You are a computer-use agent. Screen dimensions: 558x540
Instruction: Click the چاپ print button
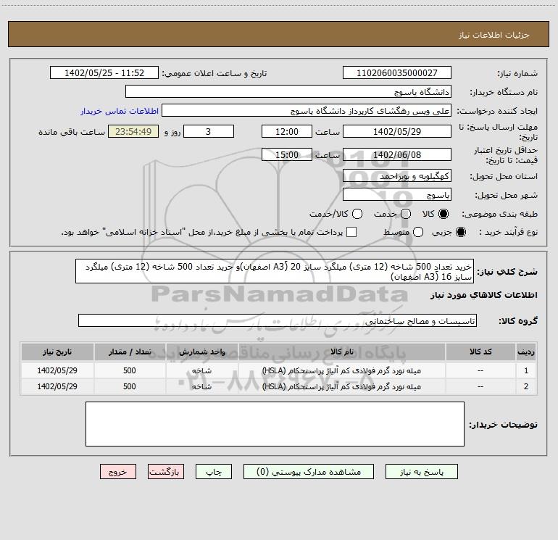[x=214, y=472]
